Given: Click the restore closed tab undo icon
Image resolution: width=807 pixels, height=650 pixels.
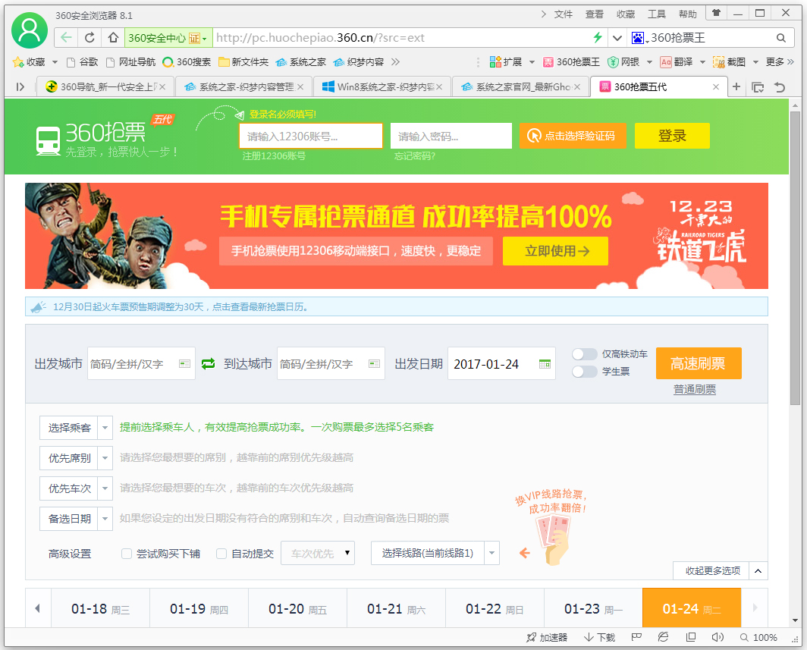Looking at the screenshot, I should [780, 87].
